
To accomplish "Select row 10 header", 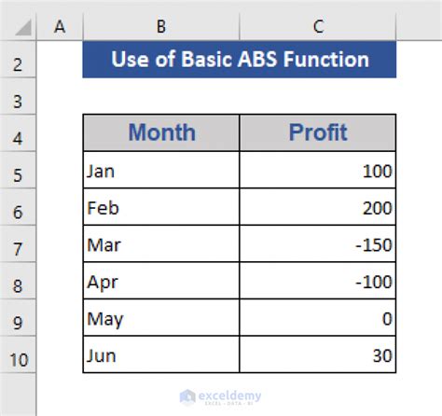I will tap(18, 354).
